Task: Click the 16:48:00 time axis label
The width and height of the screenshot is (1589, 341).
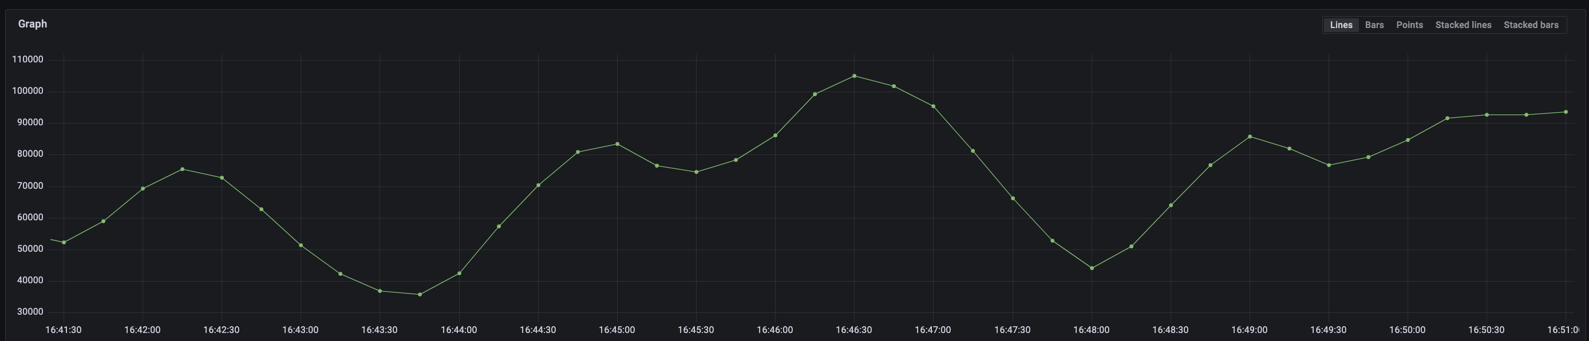Action: click(x=1091, y=330)
